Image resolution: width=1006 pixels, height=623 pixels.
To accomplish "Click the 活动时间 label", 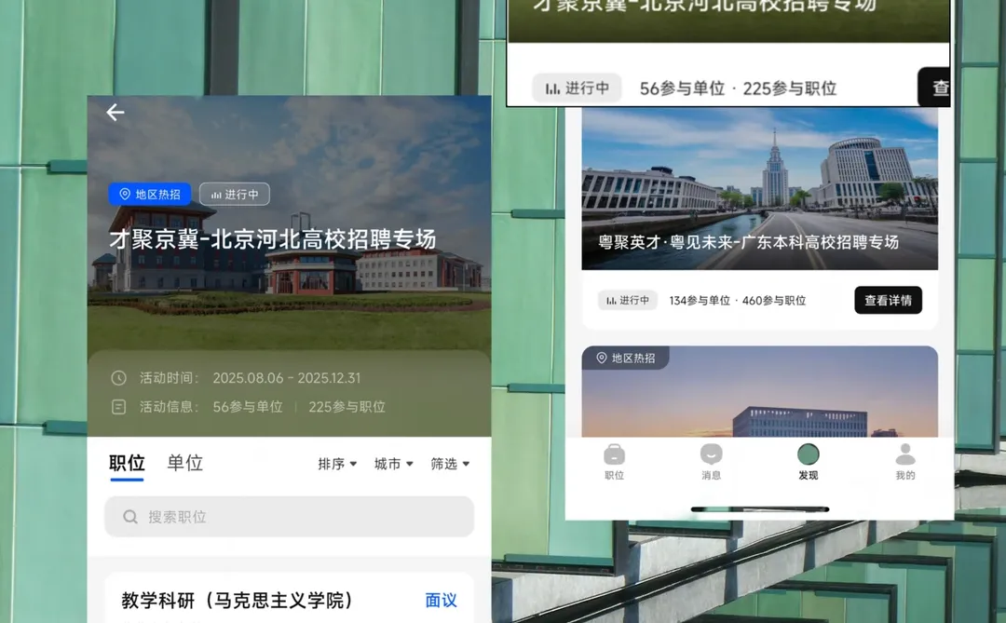I will click(170, 378).
